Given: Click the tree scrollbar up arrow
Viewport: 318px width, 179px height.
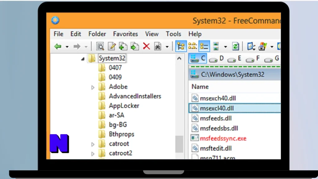Looking at the screenshot, I should tap(179, 58).
